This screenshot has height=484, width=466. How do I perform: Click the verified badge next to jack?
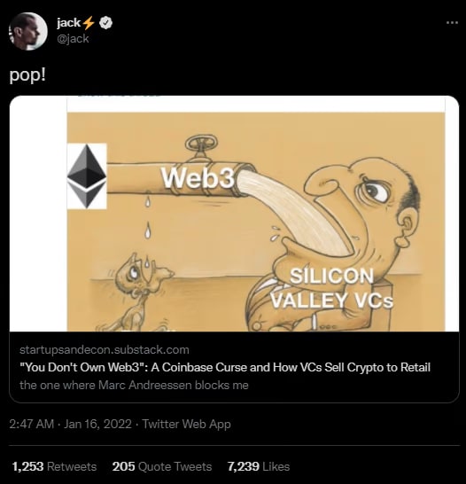coord(106,23)
